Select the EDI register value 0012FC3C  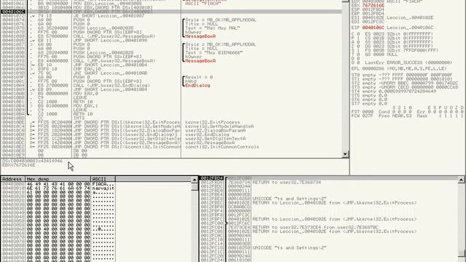tap(373, 22)
